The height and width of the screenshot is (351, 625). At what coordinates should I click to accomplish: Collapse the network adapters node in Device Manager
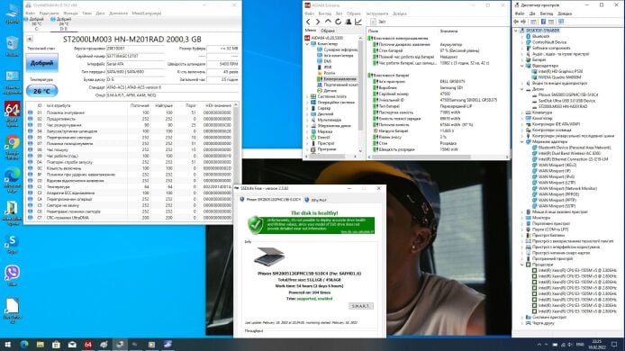tap(522, 141)
